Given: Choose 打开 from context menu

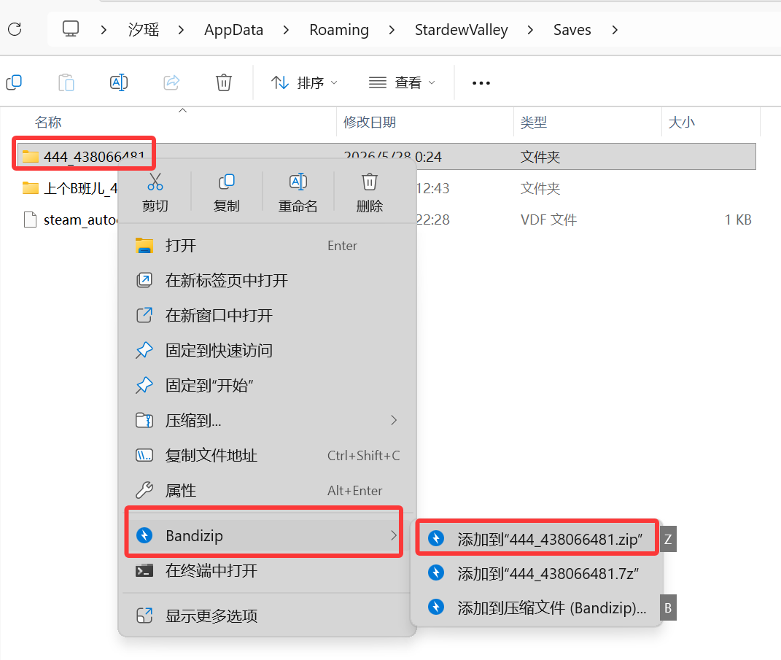Looking at the screenshot, I should [x=267, y=246].
